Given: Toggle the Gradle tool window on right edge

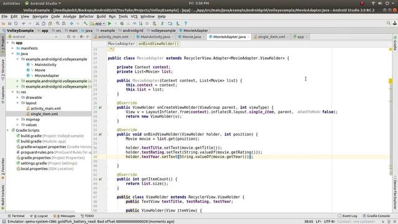Looking at the screenshot, I should click(396, 43).
